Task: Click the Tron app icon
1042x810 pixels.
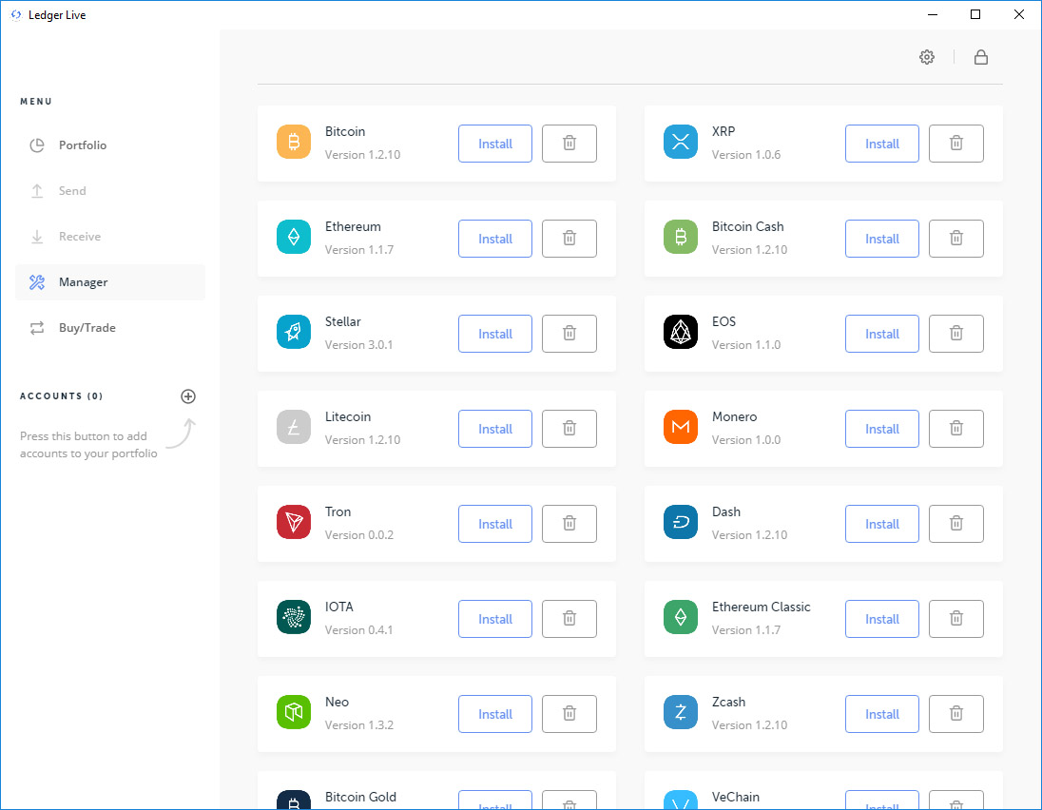Action: click(x=294, y=522)
